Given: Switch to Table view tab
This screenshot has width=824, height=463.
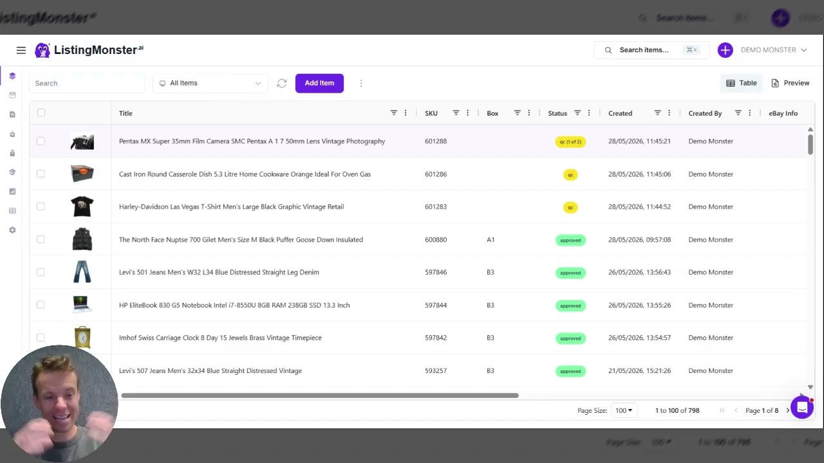Looking at the screenshot, I should (742, 83).
